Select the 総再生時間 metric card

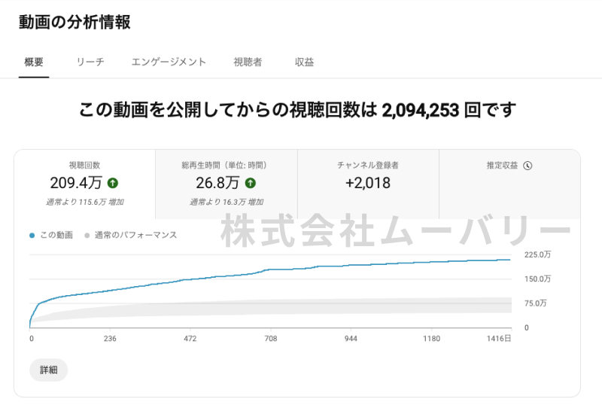click(x=226, y=184)
